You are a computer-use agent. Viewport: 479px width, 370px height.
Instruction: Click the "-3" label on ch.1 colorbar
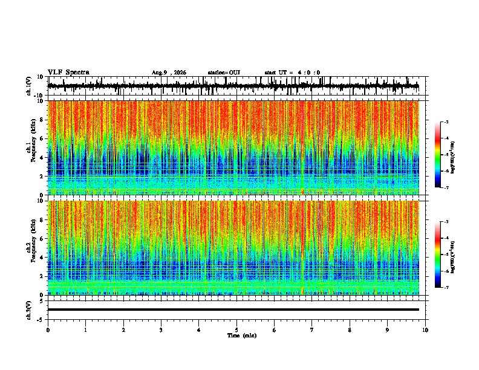446,122
